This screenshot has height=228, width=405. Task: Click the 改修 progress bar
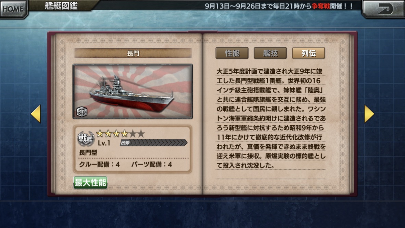pyautogui.click(x=154, y=143)
